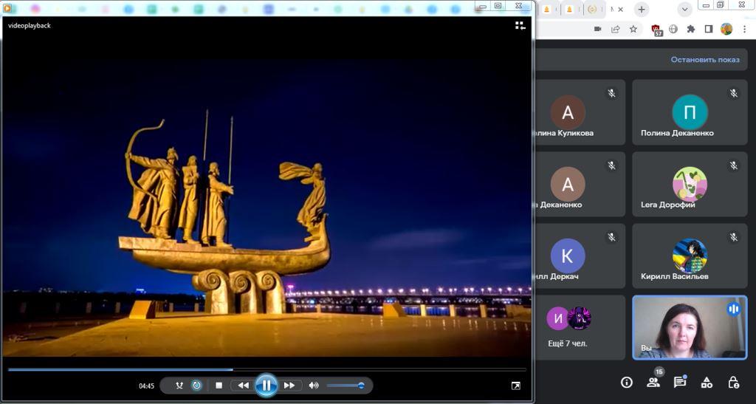This screenshot has height=404, width=756.
Task: Open the globe extension icon
Action: tap(673, 29)
